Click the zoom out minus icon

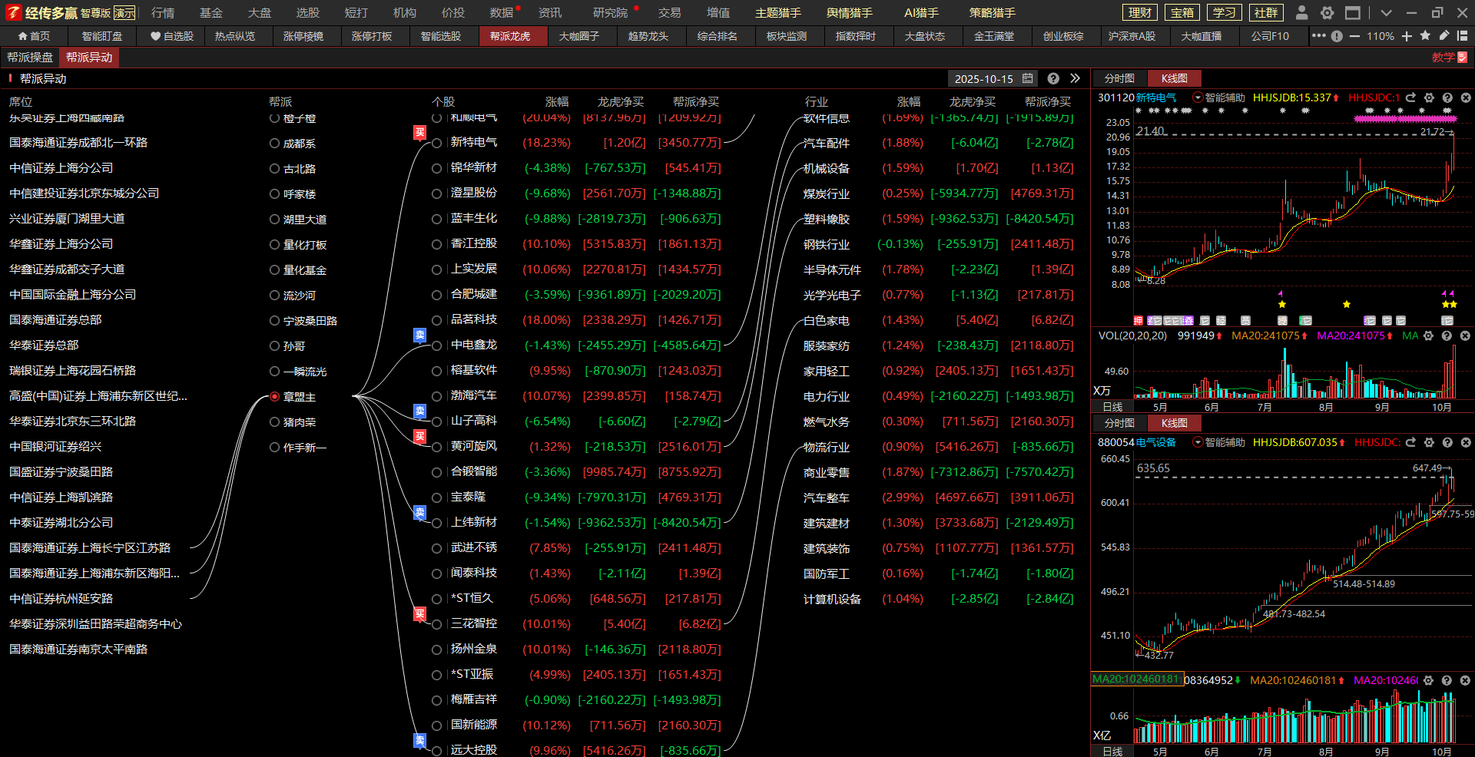[1354, 36]
